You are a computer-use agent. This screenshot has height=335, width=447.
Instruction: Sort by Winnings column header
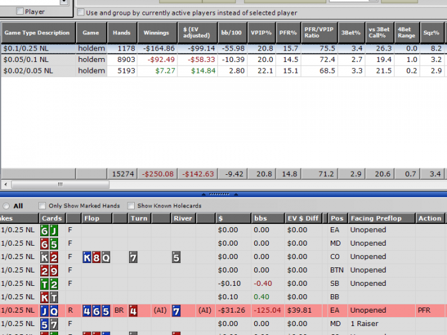tap(157, 33)
